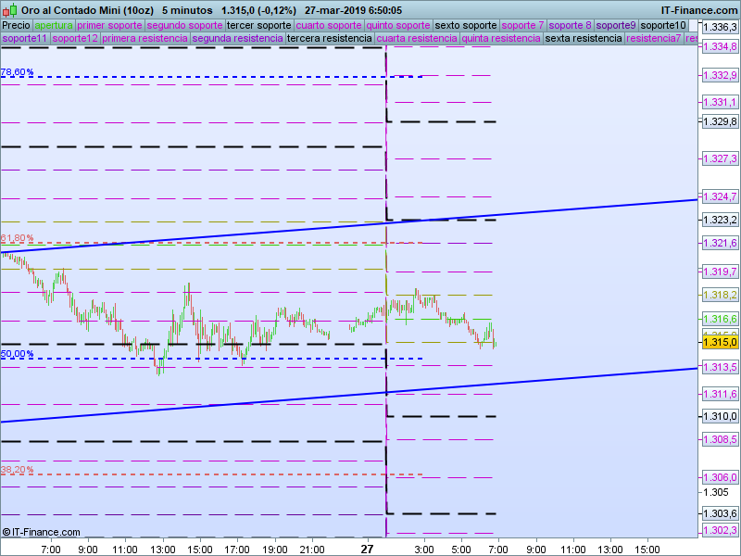The width and height of the screenshot is (741, 556).
Task: Open the © IT-Finance.com copyright link
Action: coord(42,532)
